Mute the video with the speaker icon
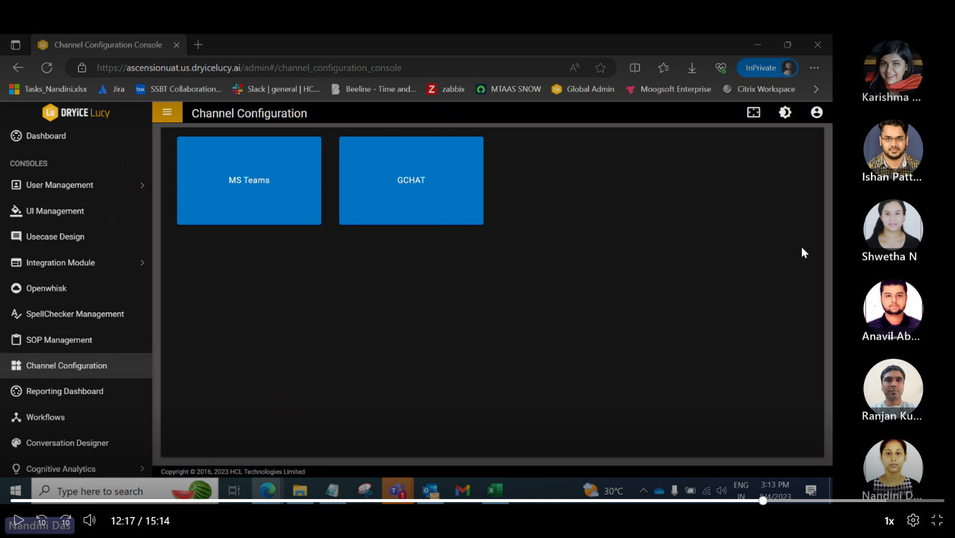 (x=90, y=521)
